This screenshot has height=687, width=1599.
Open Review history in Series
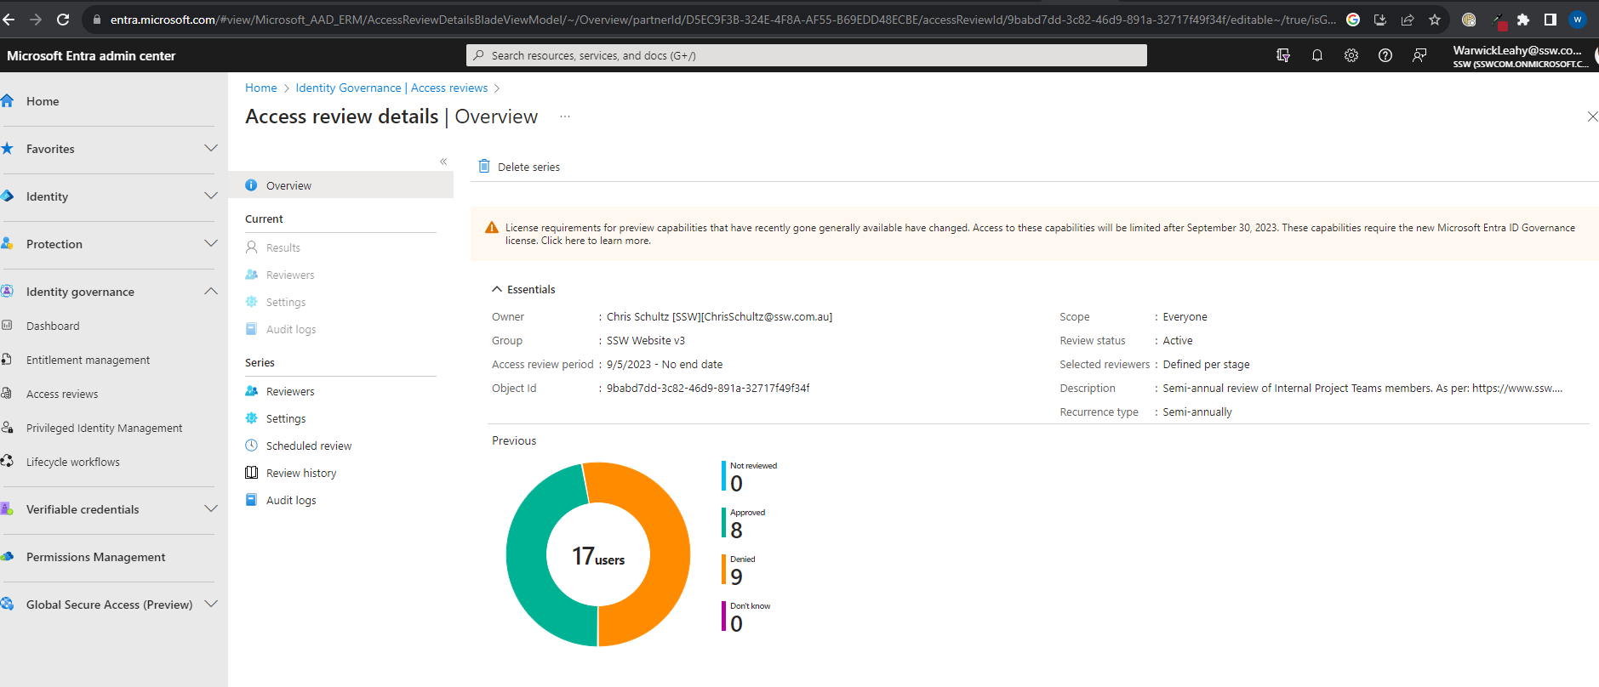coord(300,474)
